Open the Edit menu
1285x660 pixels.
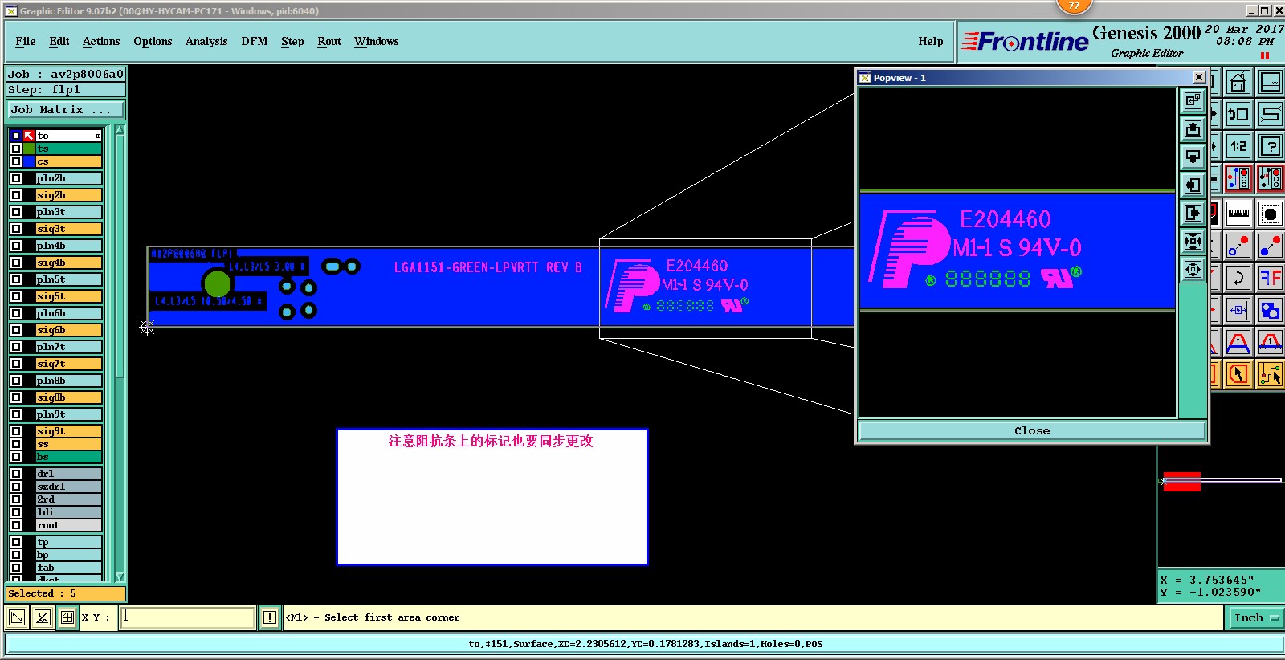[59, 41]
